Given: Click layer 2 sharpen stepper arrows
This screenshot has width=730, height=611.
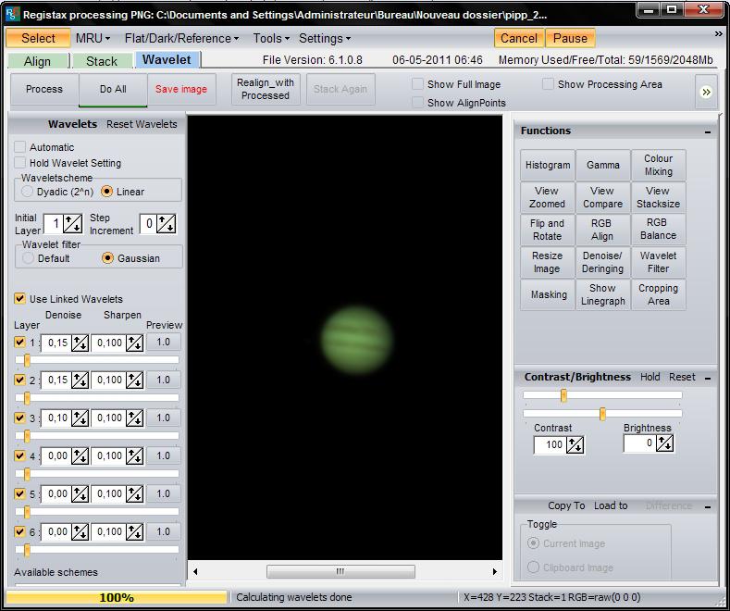Looking at the screenshot, I should pos(135,380).
